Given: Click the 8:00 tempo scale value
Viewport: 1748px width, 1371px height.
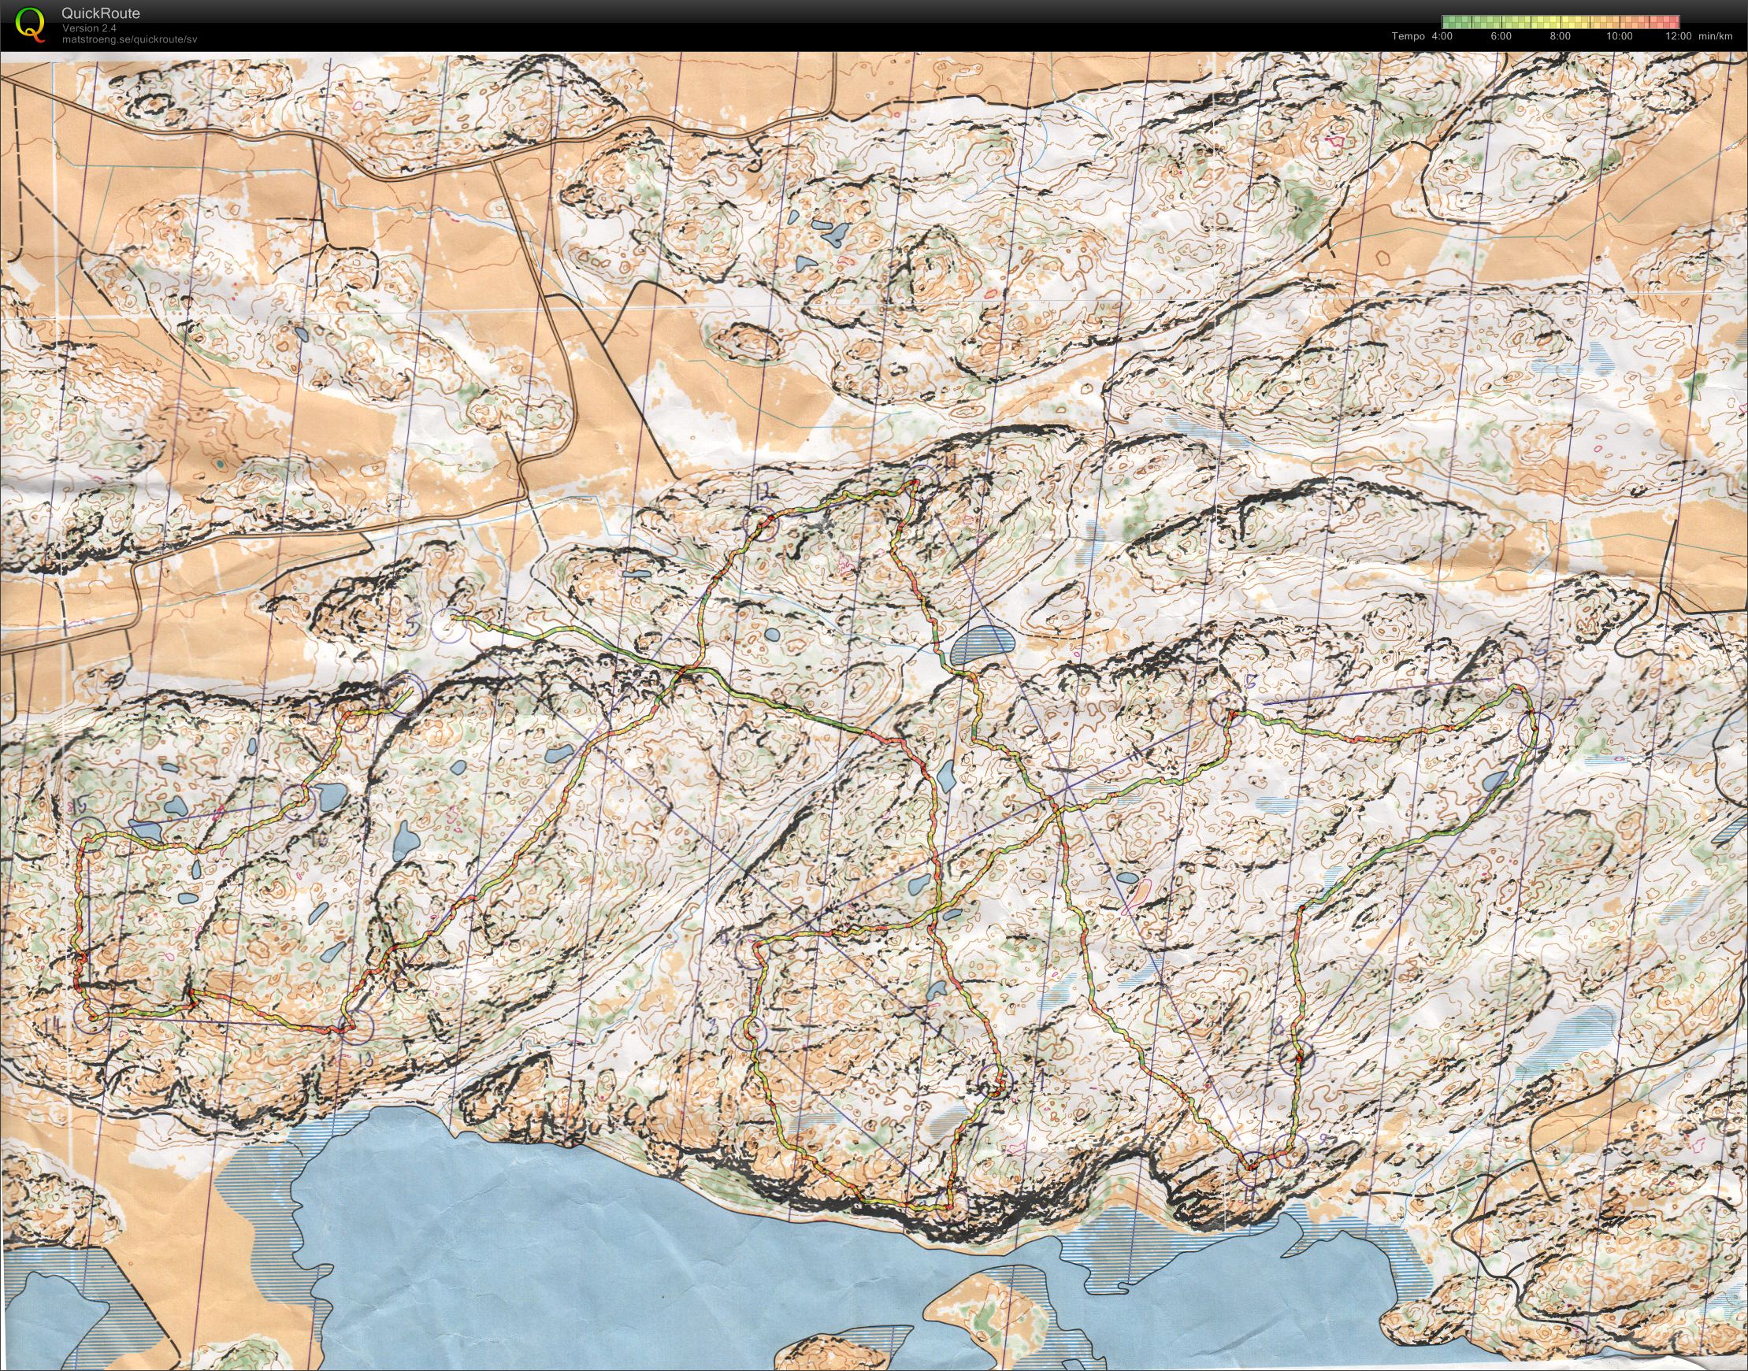Looking at the screenshot, I should tap(1559, 36).
